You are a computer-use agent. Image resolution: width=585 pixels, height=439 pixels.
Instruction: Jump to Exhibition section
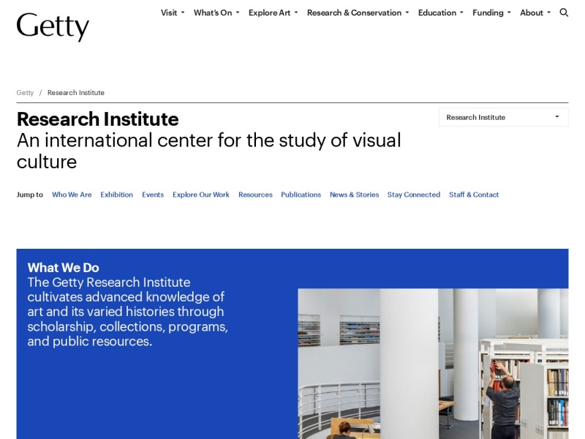[x=116, y=195]
